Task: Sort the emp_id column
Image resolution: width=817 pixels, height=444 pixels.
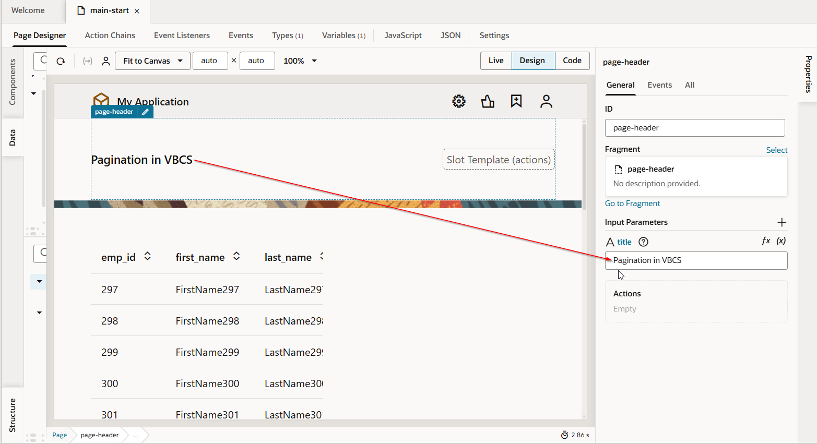Action: [x=148, y=256]
